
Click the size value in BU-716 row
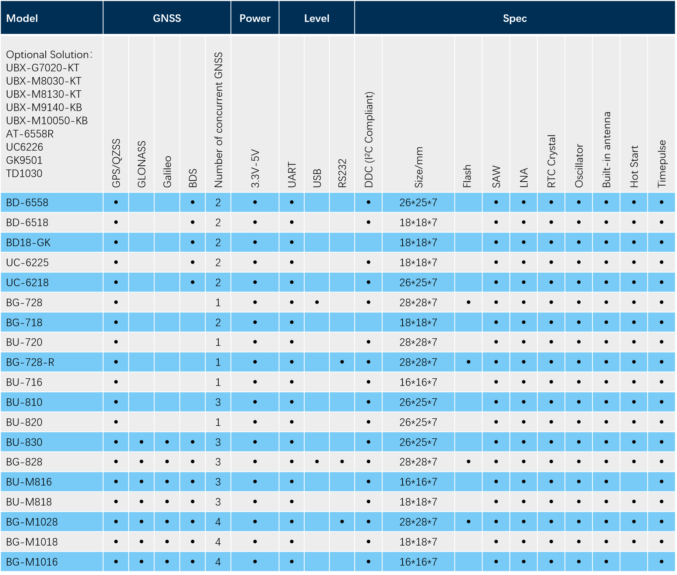tap(418, 382)
